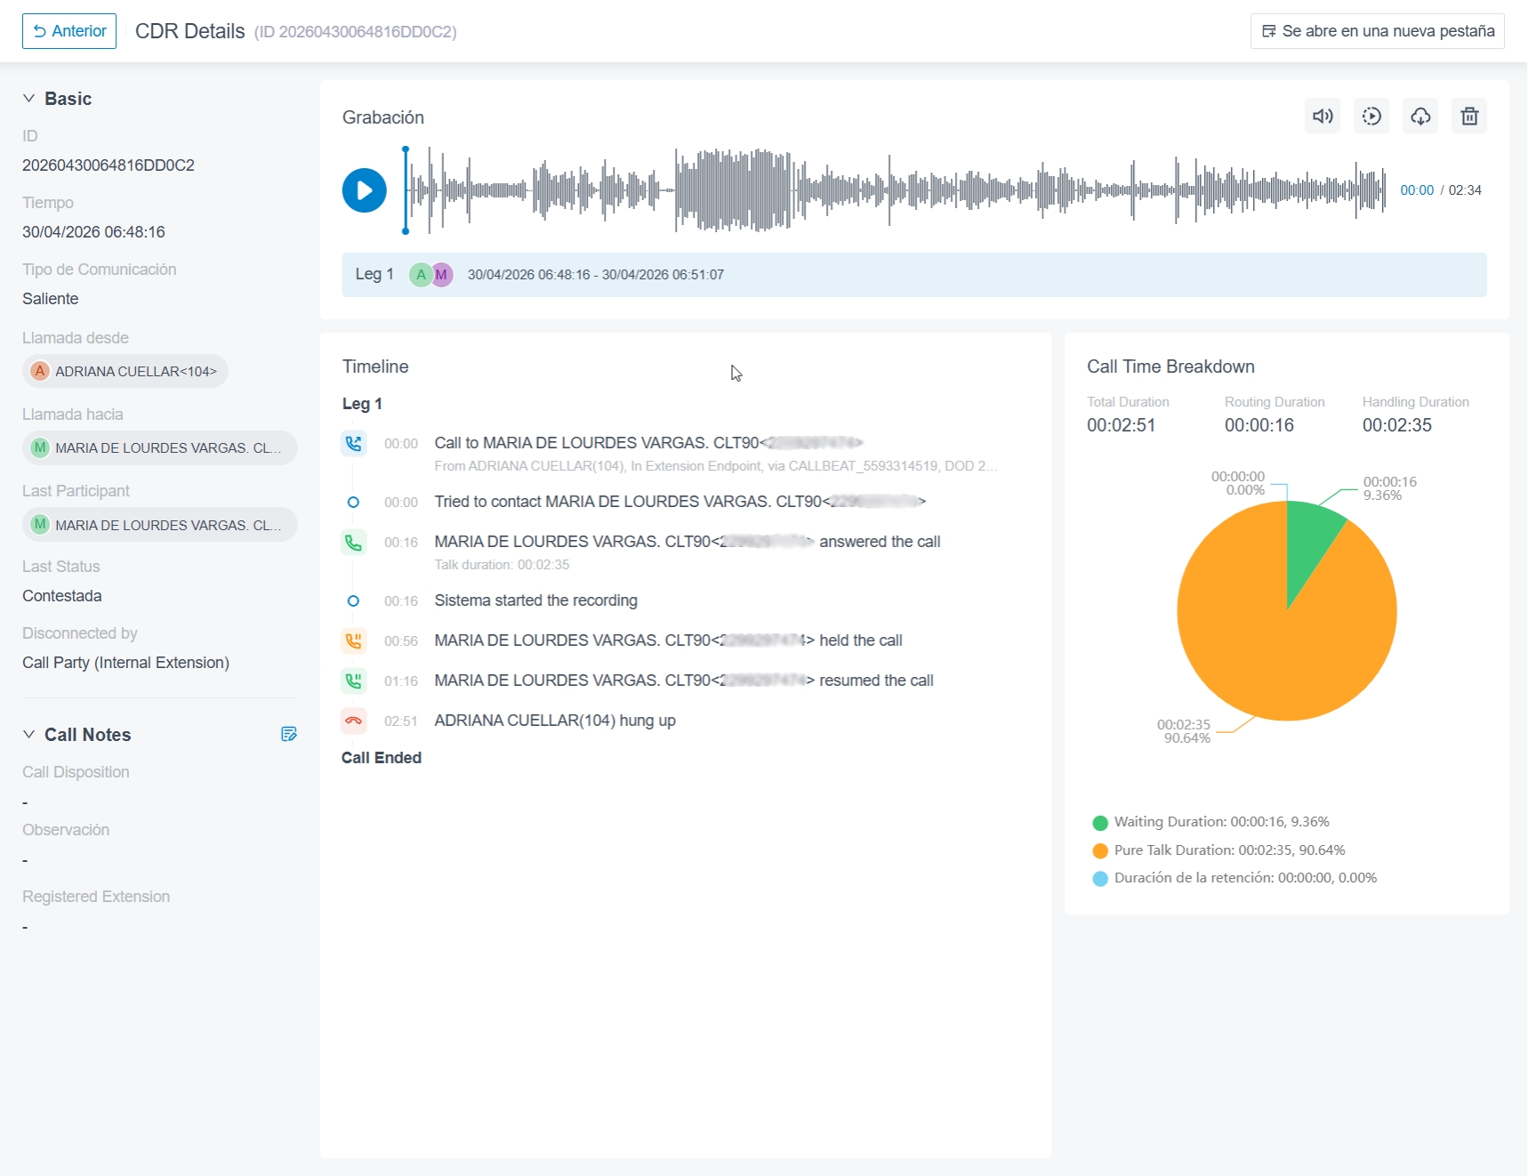Click the answered call icon at 00:16
The width and height of the screenshot is (1528, 1176).
[354, 542]
